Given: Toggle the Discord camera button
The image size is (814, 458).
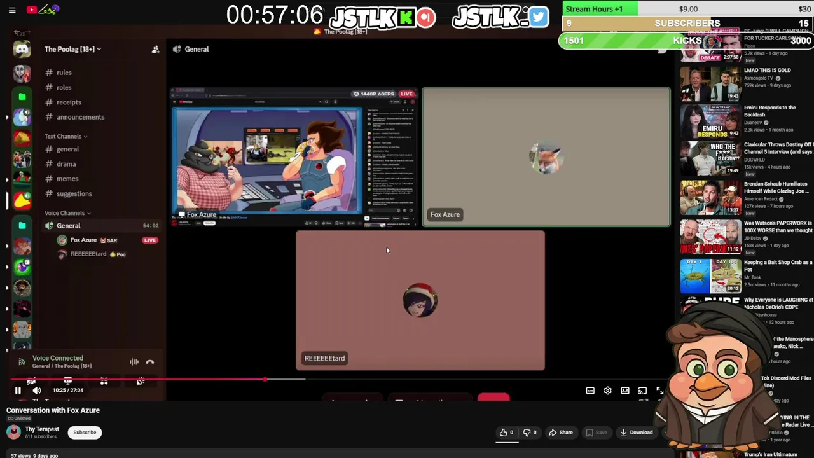Looking at the screenshot, I should pyautogui.click(x=31, y=382).
